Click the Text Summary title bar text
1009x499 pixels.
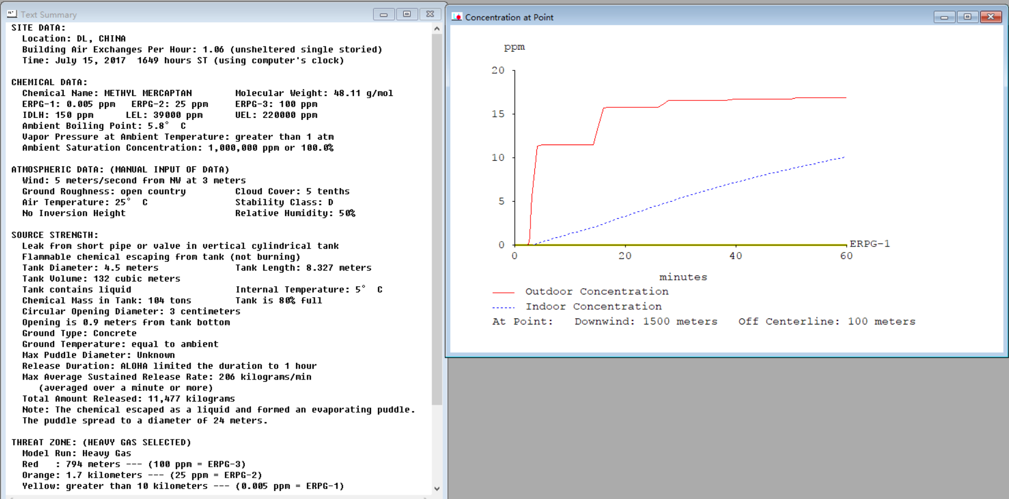pyautogui.click(x=49, y=15)
